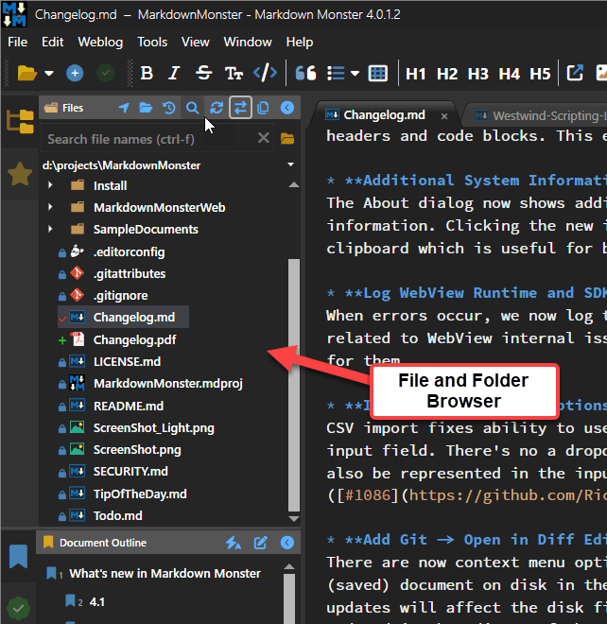Screen dimensions: 607x624
Task: Clear the file search with the X
Action: pos(263,138)
